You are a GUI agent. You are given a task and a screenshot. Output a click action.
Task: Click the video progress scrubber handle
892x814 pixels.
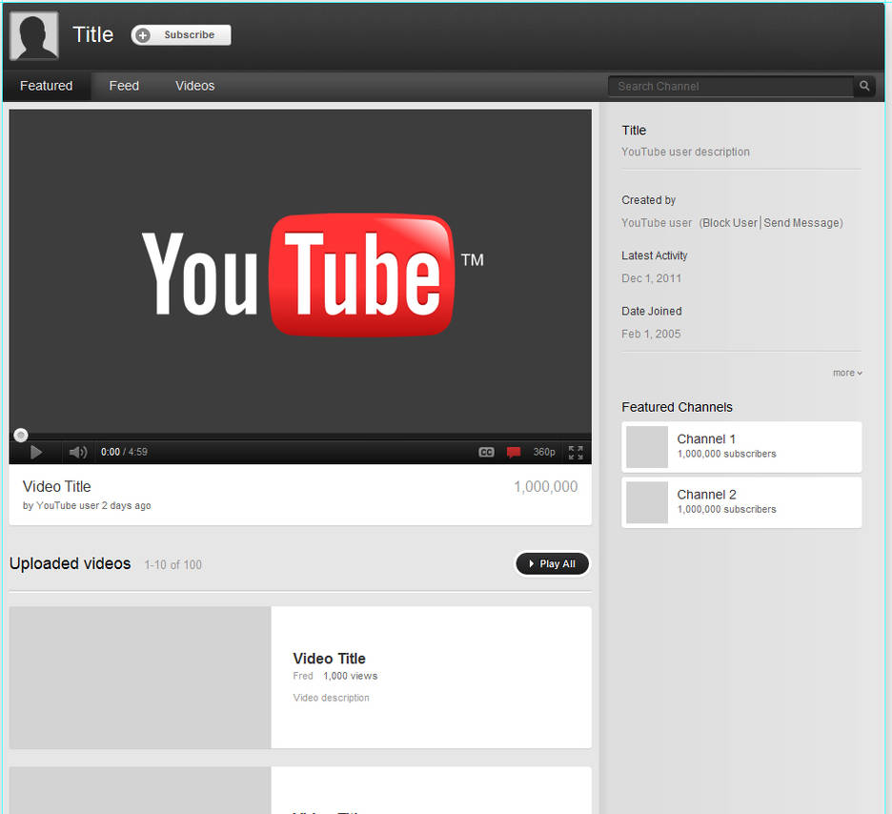pos(20,436)
